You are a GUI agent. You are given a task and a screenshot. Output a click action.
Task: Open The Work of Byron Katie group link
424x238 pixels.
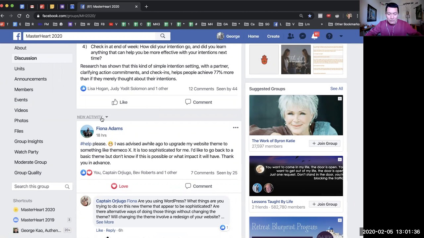[x=273, y=141]
